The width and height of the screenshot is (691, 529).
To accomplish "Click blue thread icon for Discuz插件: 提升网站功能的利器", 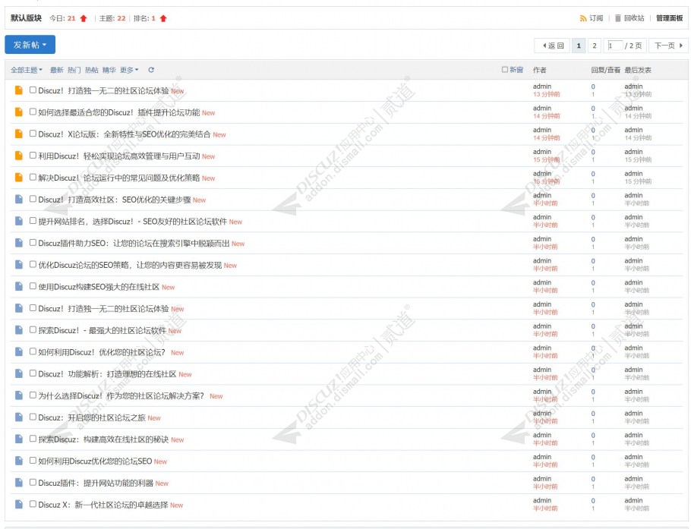I will (x=18, y=483).
